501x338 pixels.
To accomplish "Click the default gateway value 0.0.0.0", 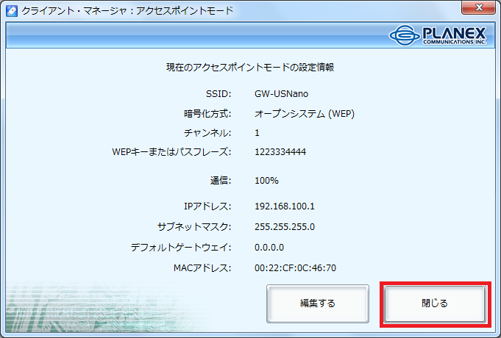I will pyautogui.click(x=269, y=247).
